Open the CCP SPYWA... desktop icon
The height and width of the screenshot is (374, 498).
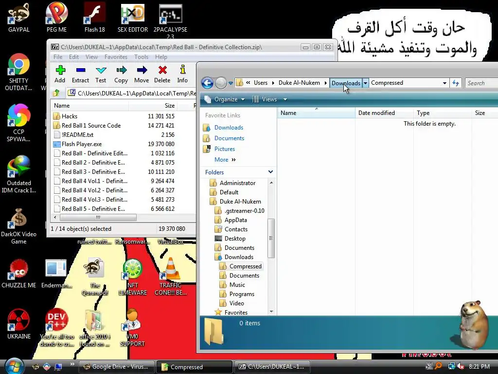(x=19, y=123)
